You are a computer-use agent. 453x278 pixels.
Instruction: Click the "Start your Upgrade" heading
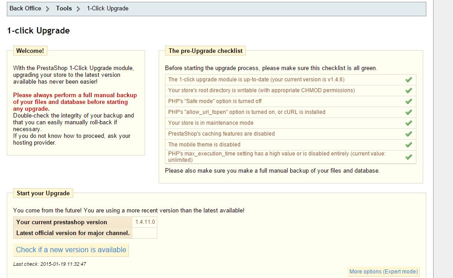(43, 193)
